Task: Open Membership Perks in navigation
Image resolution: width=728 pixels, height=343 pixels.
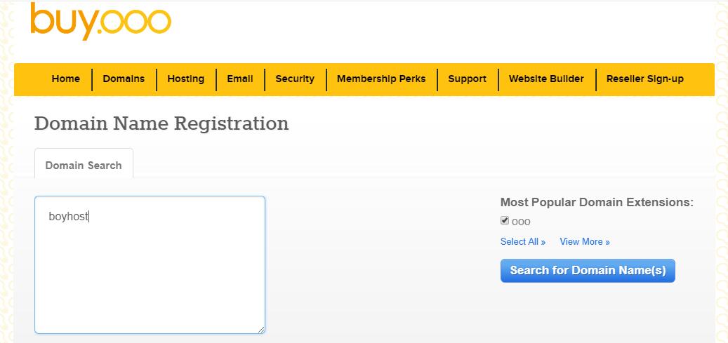Action: 381,79
